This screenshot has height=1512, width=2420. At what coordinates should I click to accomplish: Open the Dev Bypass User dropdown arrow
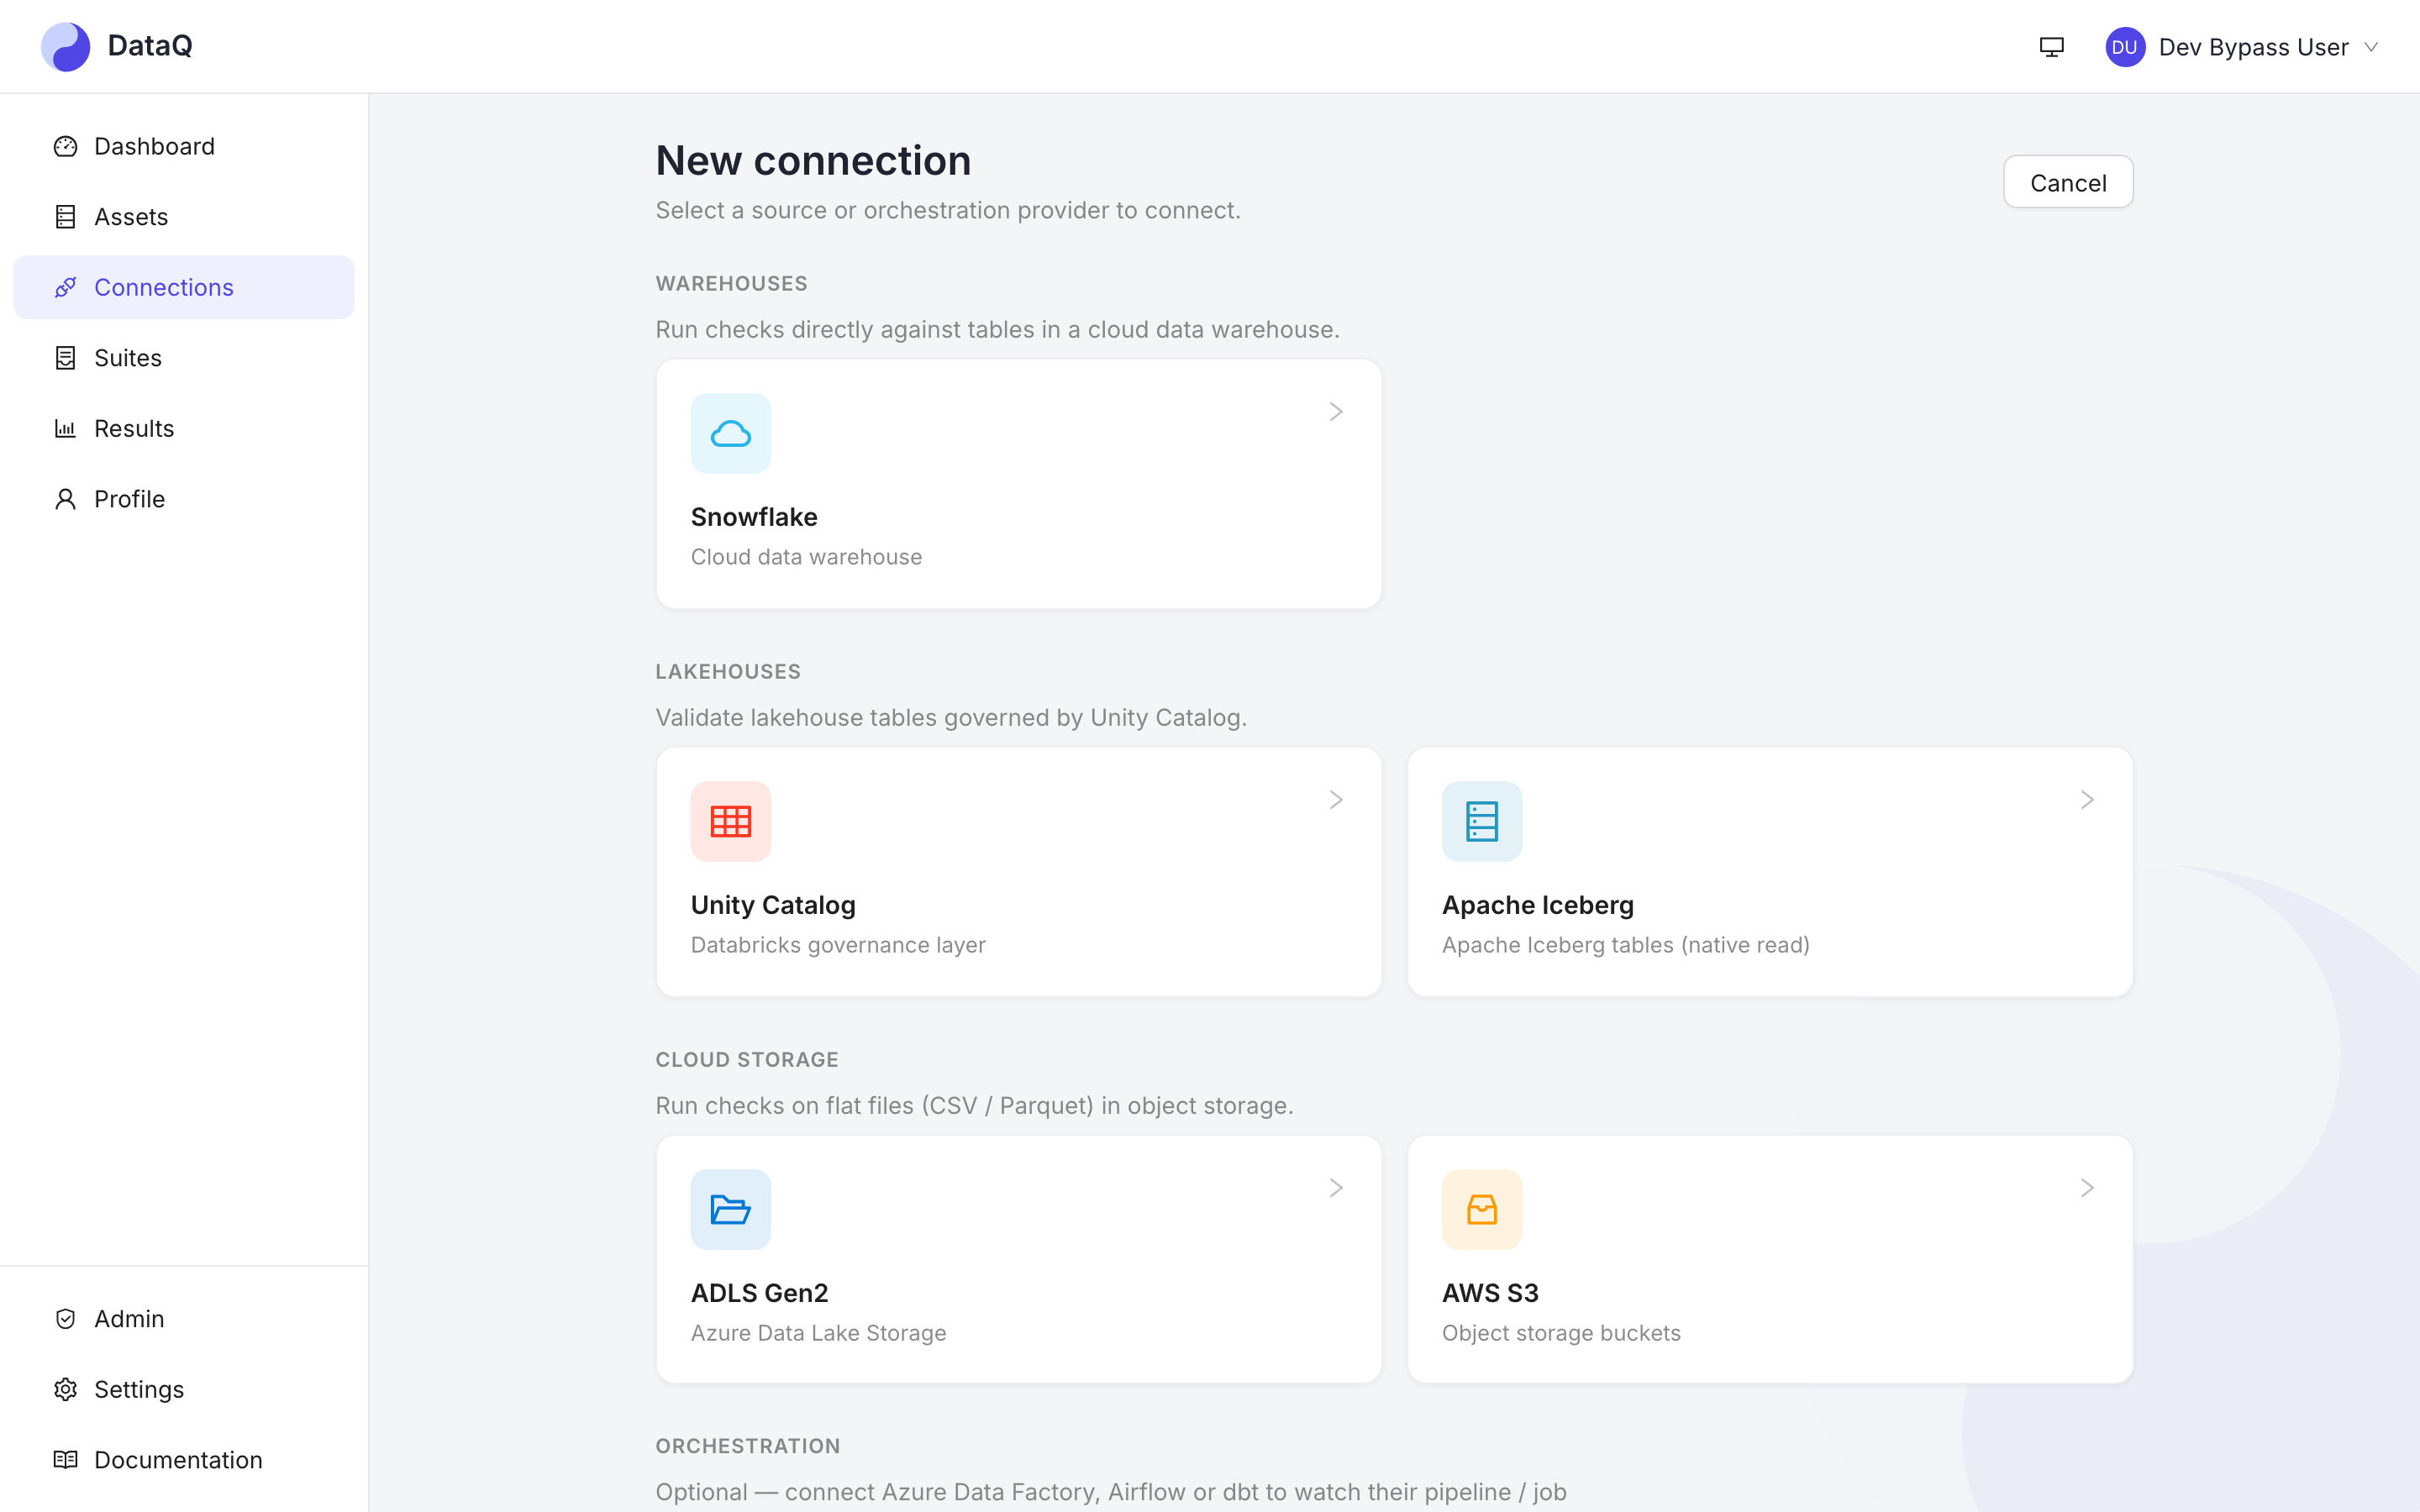click(2371, 47)
